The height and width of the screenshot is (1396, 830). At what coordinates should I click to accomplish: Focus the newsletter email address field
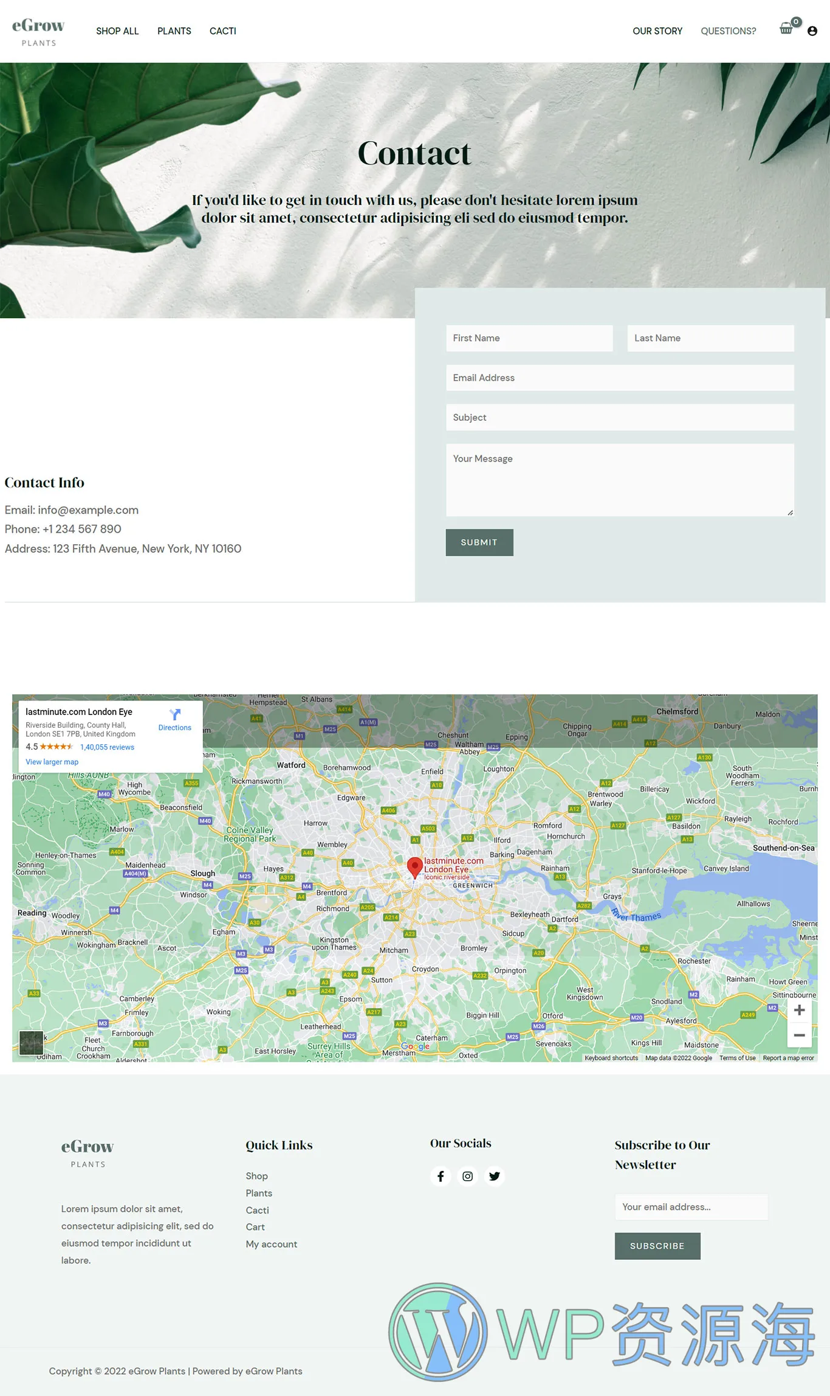coord(691,1207)
